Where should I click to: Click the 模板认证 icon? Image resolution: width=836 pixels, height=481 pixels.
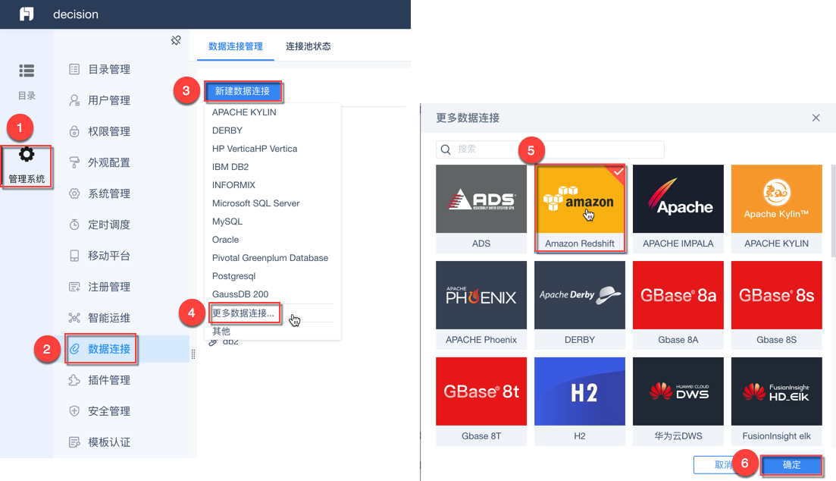pos(74,442)
